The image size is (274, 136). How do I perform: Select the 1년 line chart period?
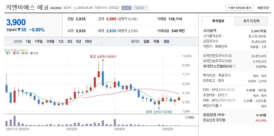coord(61,42)
